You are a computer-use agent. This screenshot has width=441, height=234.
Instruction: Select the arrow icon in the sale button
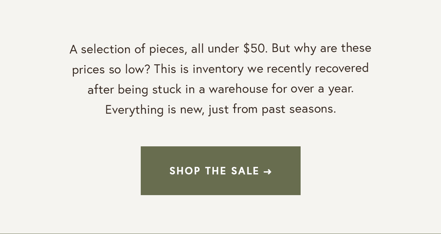coord(268,171)
